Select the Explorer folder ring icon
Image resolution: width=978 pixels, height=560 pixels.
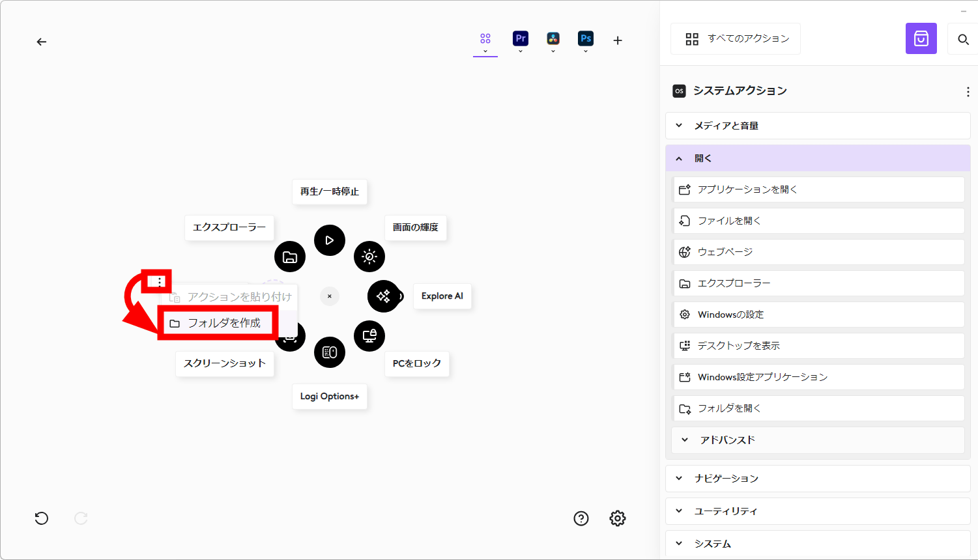[290, 257]
